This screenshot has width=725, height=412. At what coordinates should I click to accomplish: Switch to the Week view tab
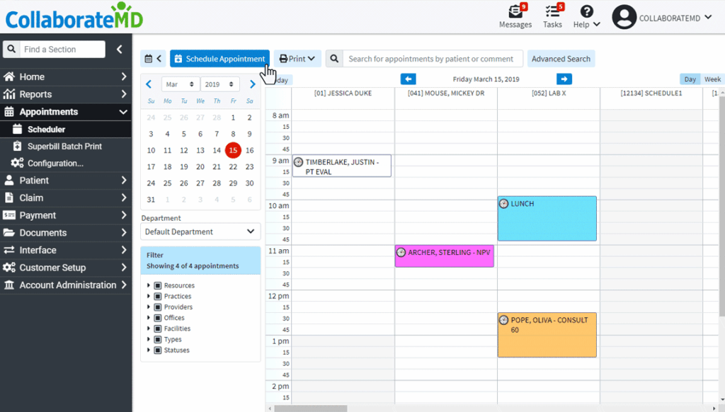(712, 79)
